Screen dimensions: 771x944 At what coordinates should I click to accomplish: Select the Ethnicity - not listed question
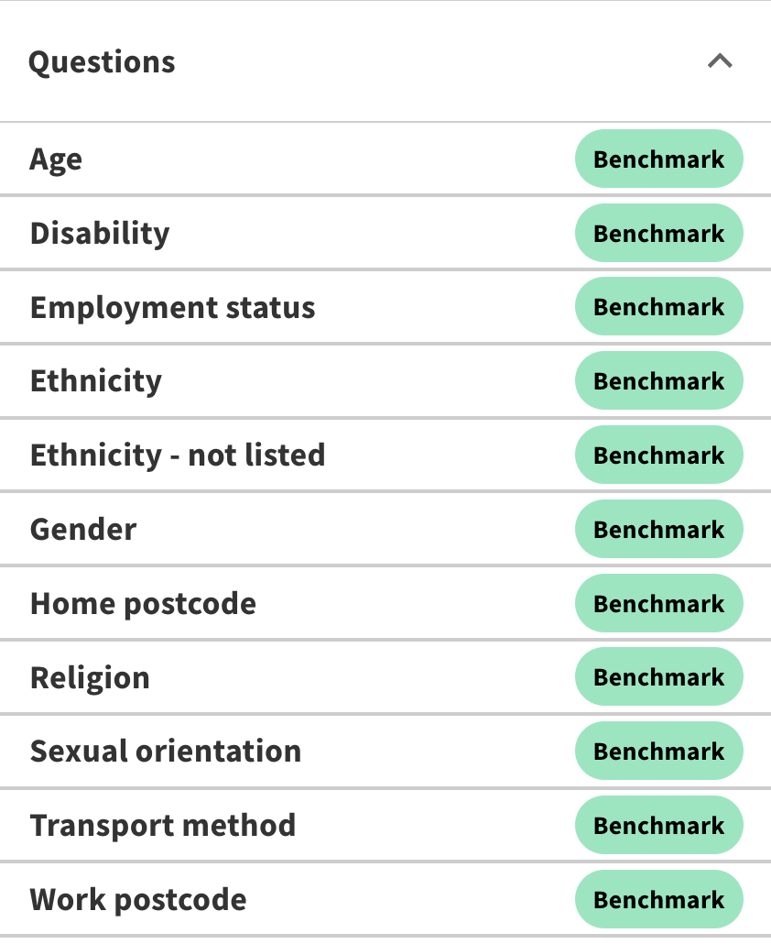point(178,455)
